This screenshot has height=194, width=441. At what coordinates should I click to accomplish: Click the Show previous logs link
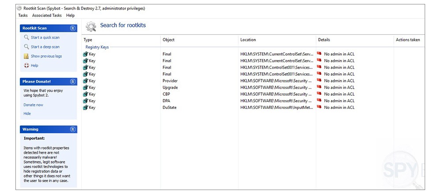pos(46,56)
